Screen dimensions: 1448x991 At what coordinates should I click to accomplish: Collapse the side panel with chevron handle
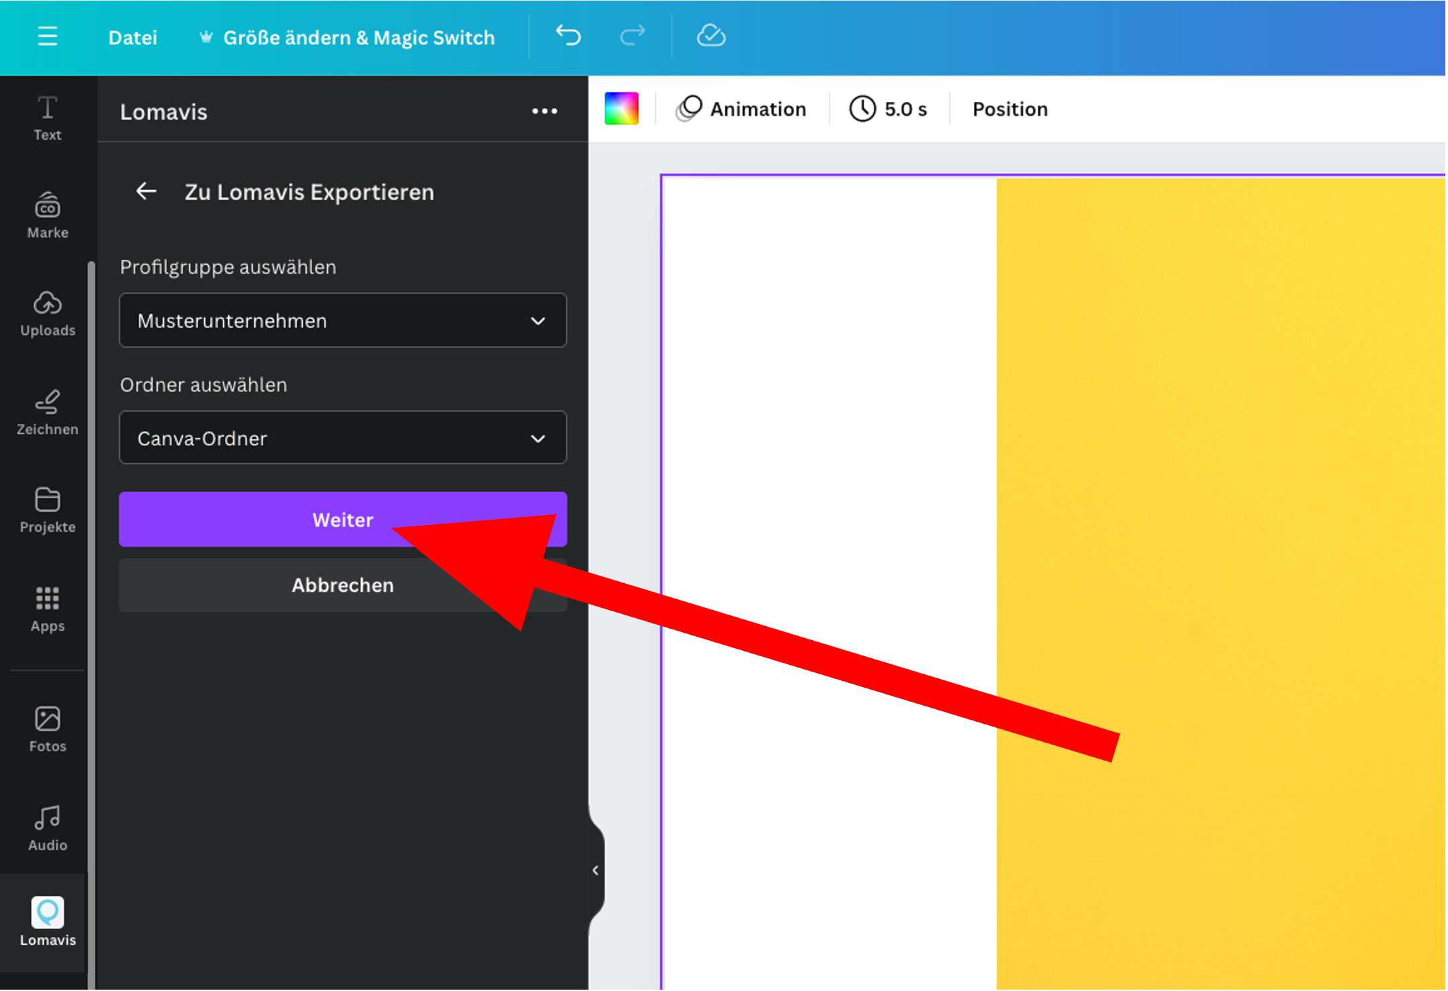[x=595, y=870]
